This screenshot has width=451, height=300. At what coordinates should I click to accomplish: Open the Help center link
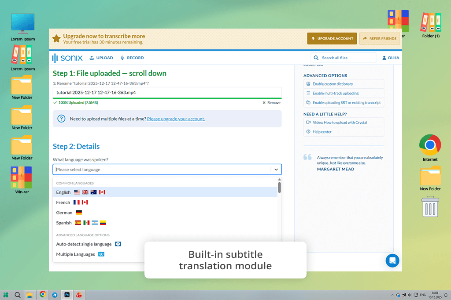[344, 132]
